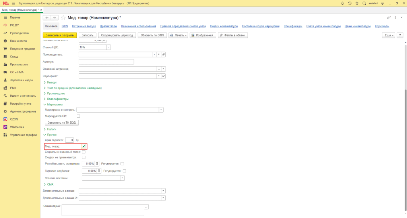Click into the Артикул input field
The height and width of the screenshot is (218, 407).
[x=106, y=61]
